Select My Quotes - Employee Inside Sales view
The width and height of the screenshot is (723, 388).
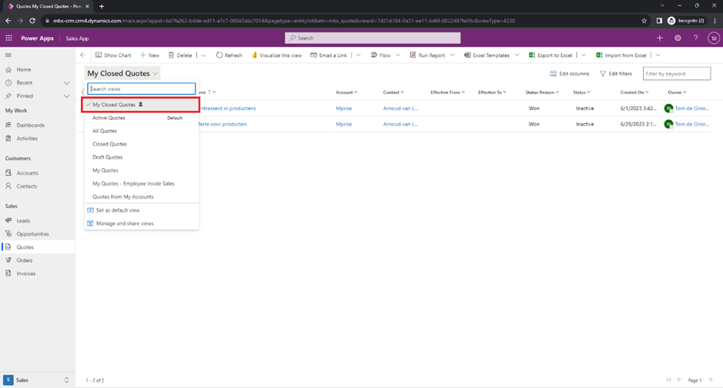coord(141,183)
